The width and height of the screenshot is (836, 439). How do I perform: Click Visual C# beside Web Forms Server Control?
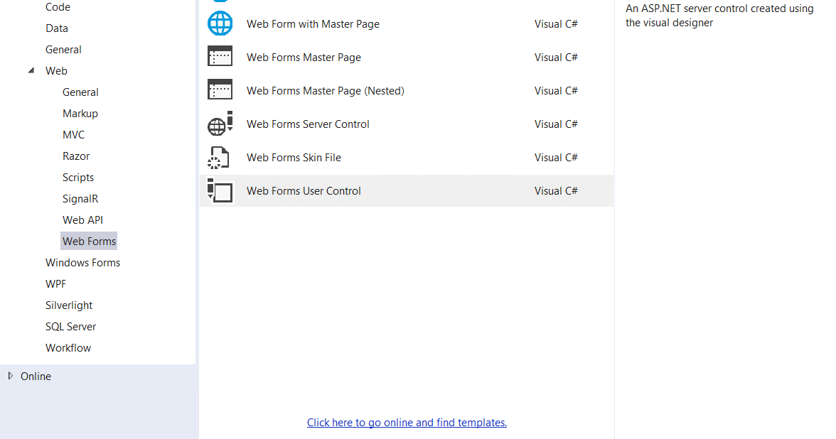(x=556, y=124)
